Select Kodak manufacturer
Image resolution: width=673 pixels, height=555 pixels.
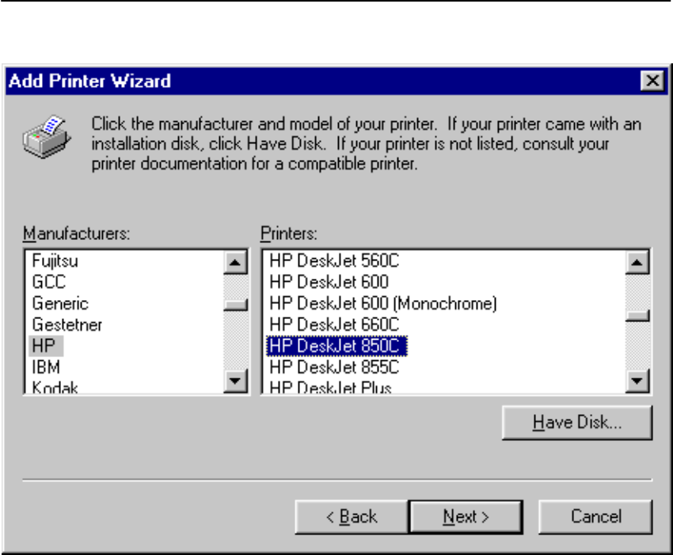55,387
